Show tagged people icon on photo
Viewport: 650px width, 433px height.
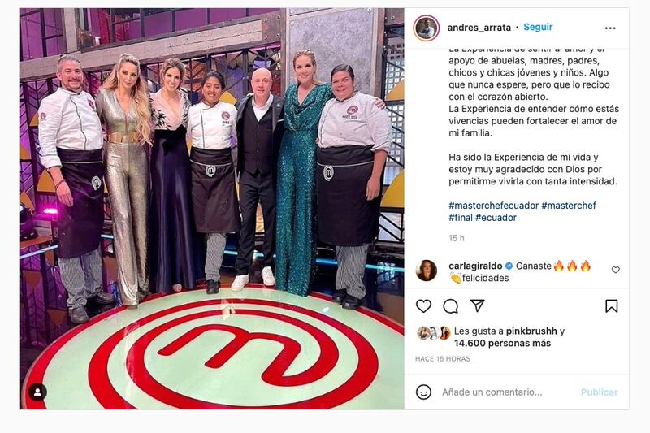pyautogui.click(x=37, y=392)
